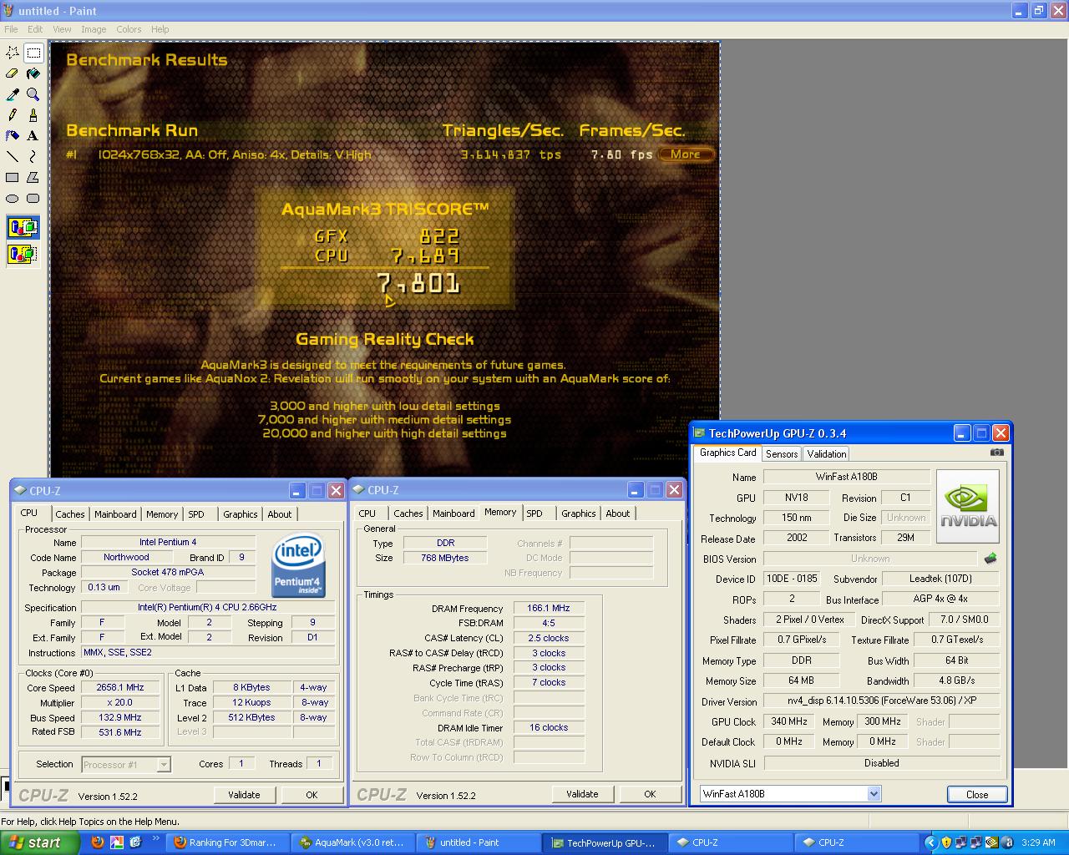The image size is (1069, 855).
Task: Select the Fill With Color bucket tool
Action: tap(33, 73)
